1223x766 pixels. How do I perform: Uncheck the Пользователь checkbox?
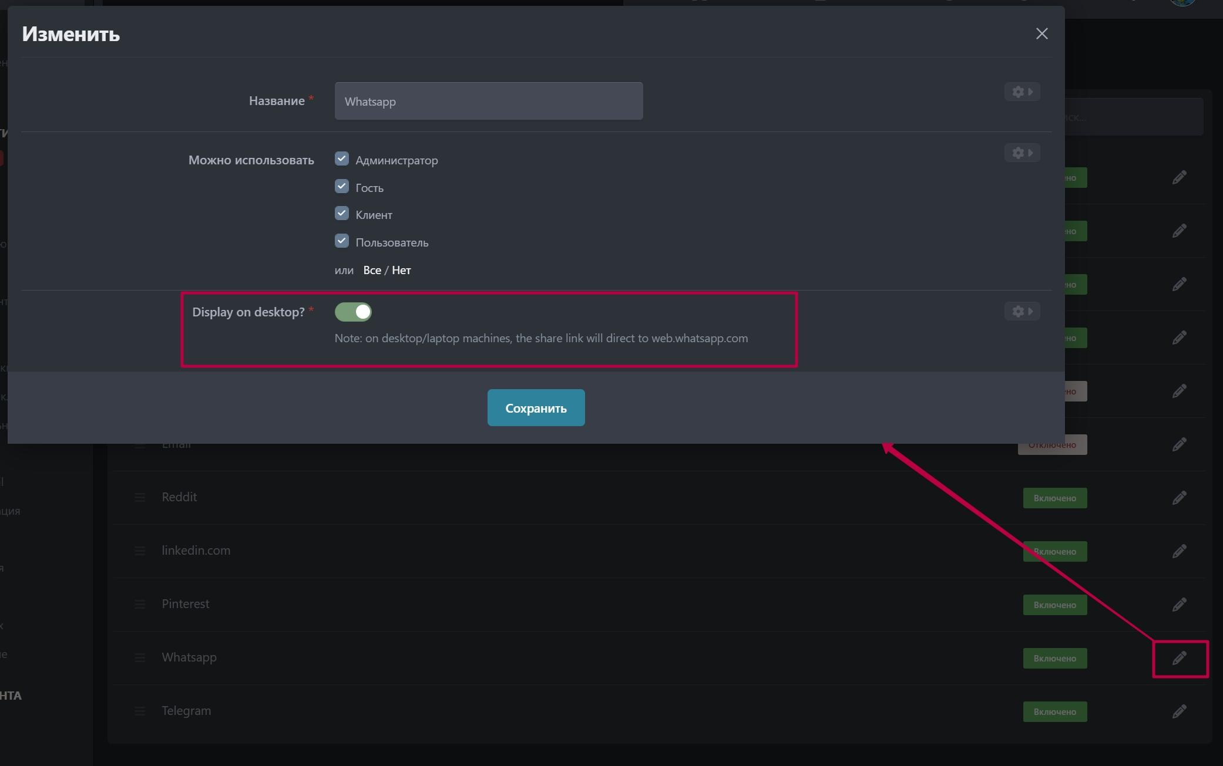[342, 241]
